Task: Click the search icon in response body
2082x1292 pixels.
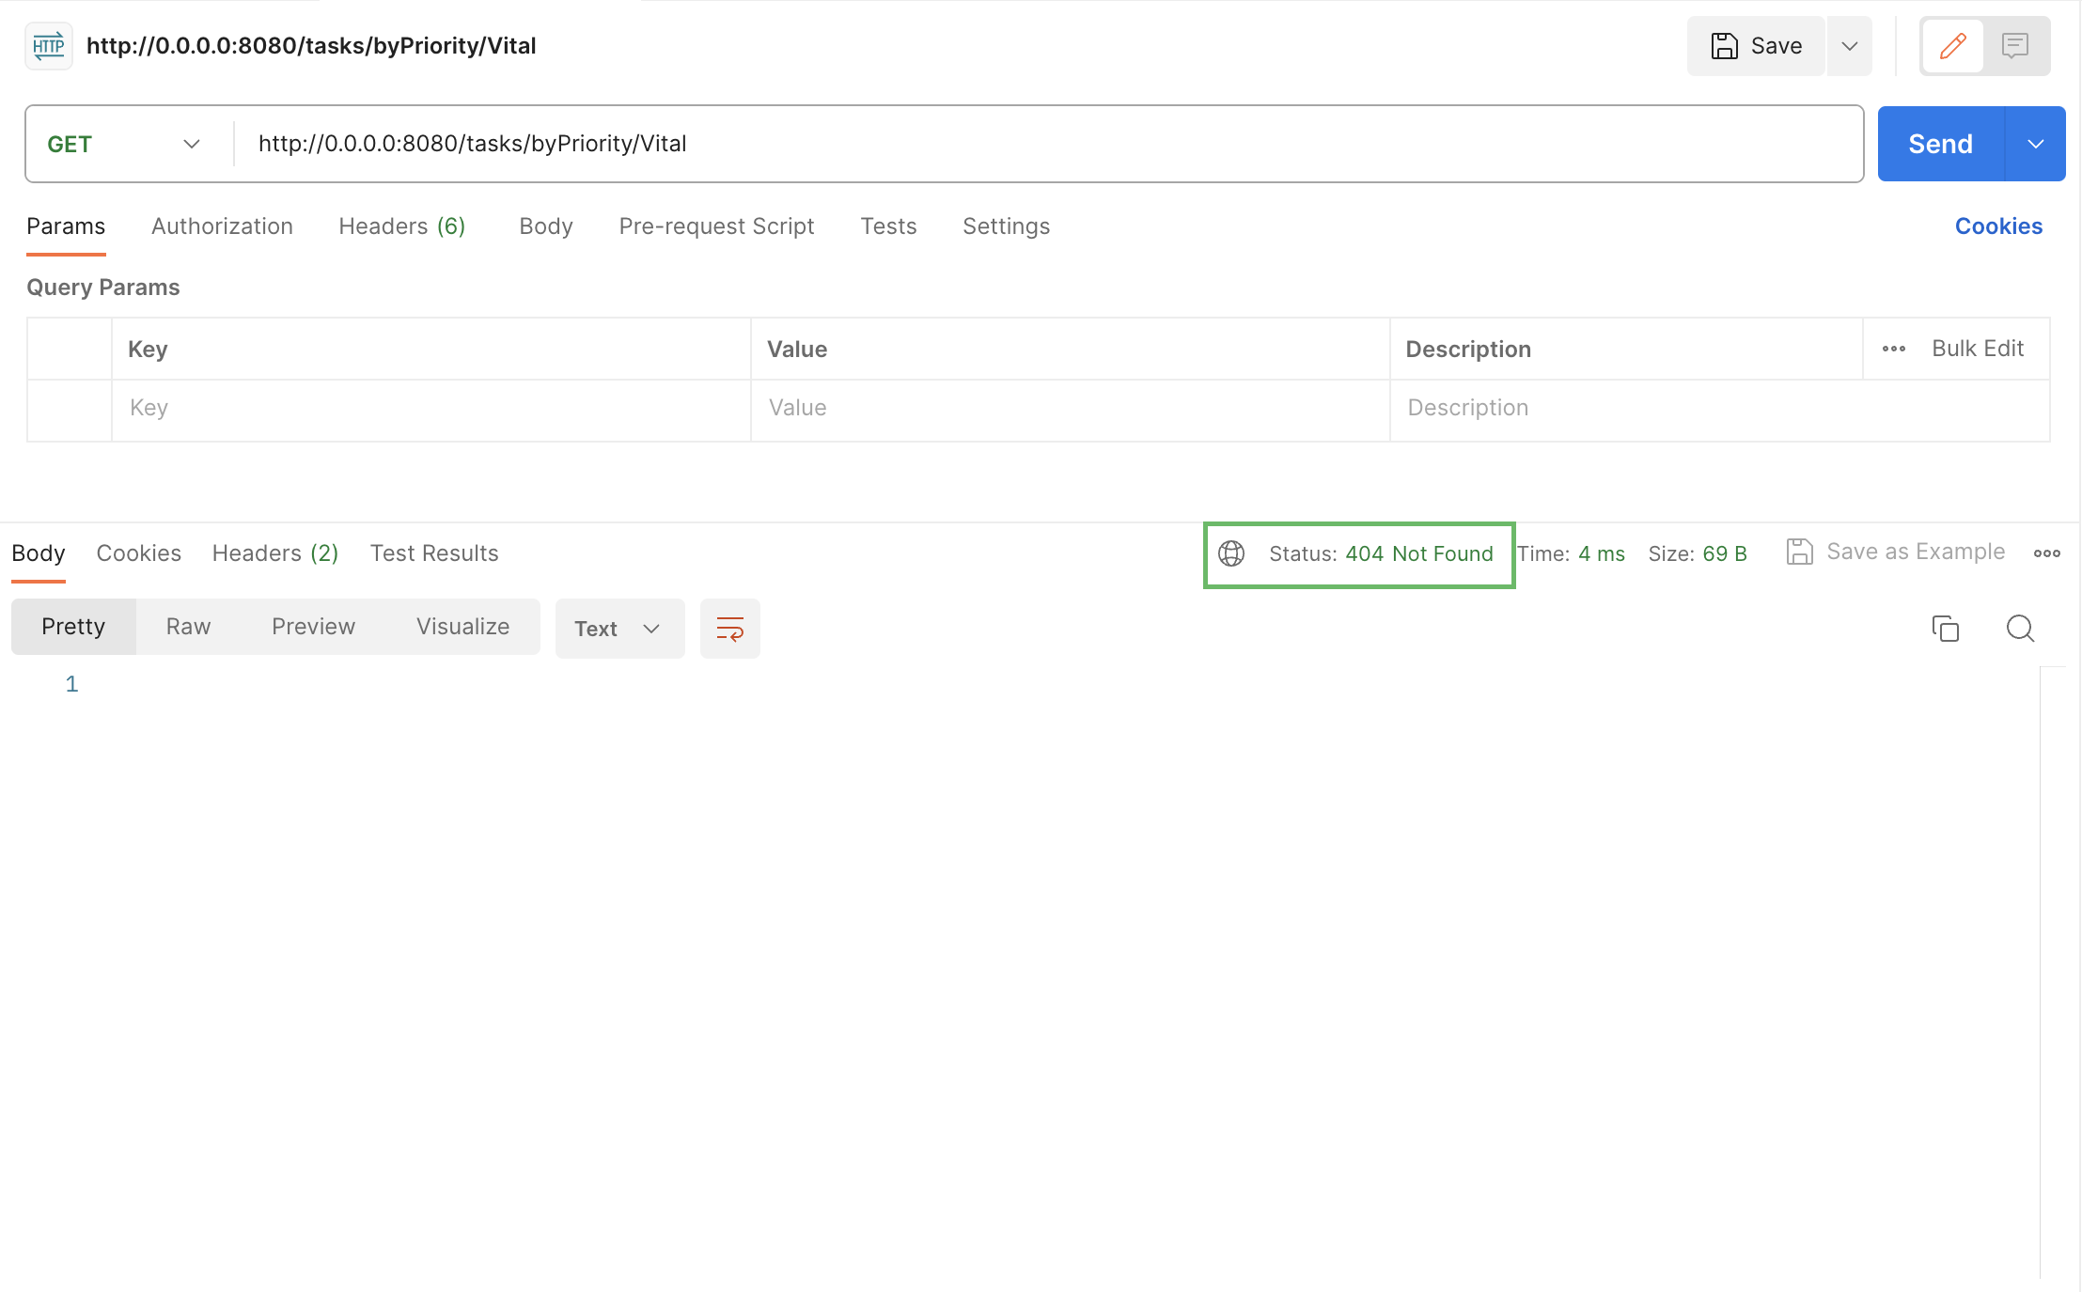Action: [2020, 625]
